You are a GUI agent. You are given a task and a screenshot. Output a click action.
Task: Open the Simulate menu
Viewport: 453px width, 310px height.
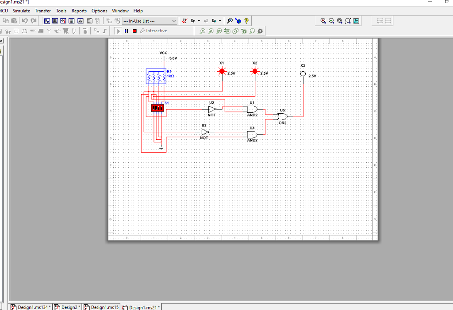point(21,11)
